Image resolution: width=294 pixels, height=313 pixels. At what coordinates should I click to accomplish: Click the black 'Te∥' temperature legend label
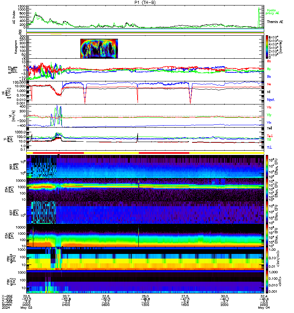pyautogui.click(x=269, y=128)
